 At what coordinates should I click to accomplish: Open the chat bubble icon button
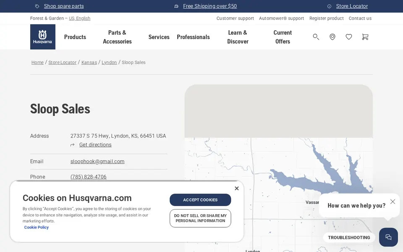tap(388, 237)
